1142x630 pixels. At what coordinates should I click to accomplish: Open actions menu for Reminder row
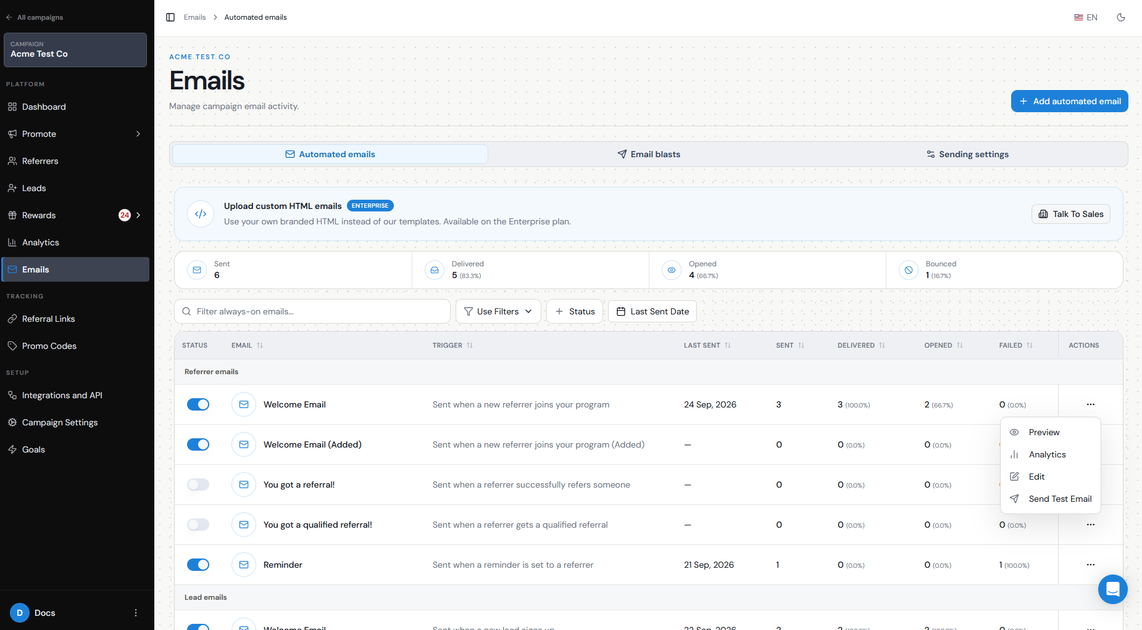(x=1091, y=565)
